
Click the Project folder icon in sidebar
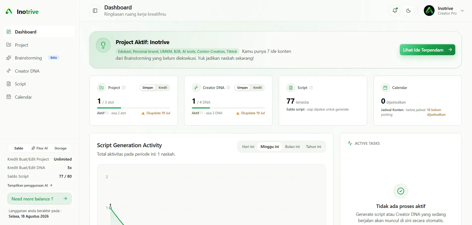point(9,45)
